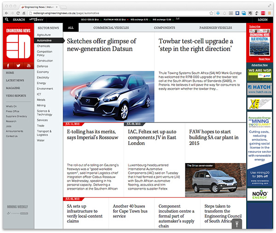Open LATEST NEWS in the sidebar
Viewport: 276px width, 233px height.
coord(15,81)
